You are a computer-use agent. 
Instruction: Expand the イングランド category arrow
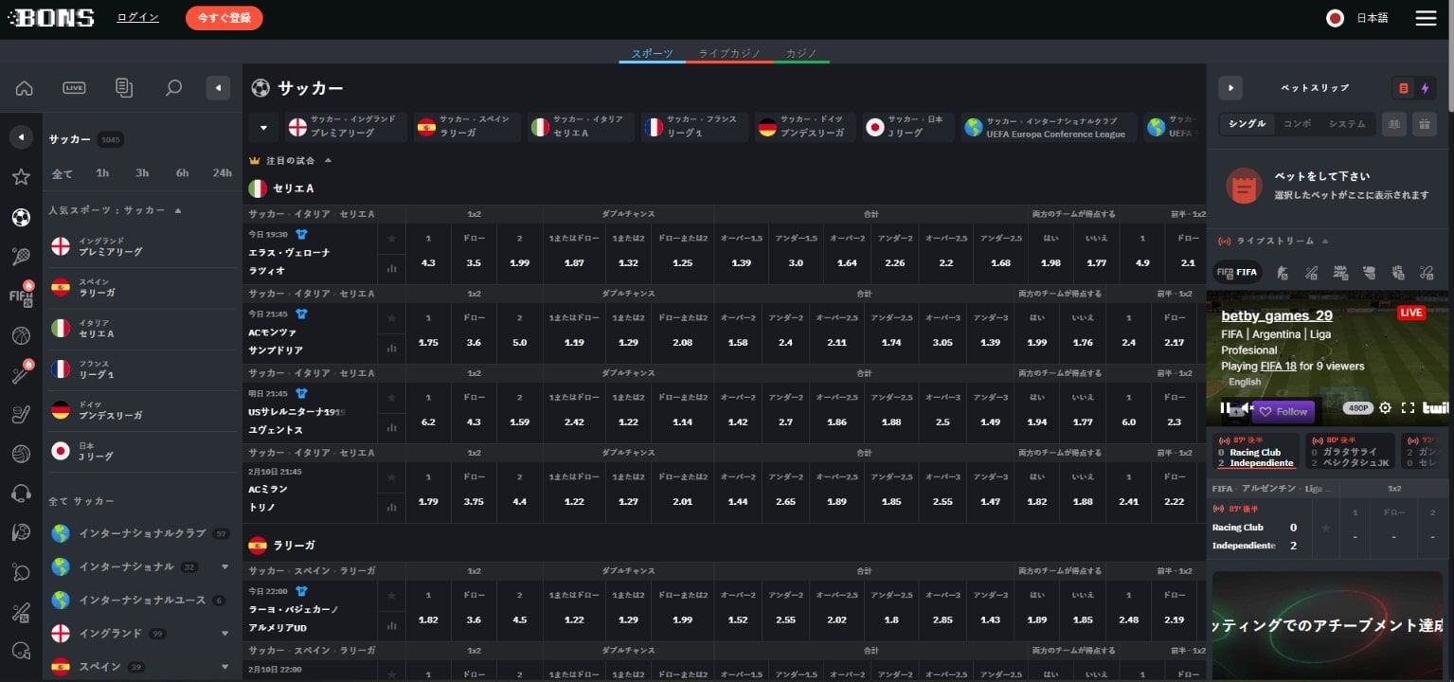pos(224,634)
